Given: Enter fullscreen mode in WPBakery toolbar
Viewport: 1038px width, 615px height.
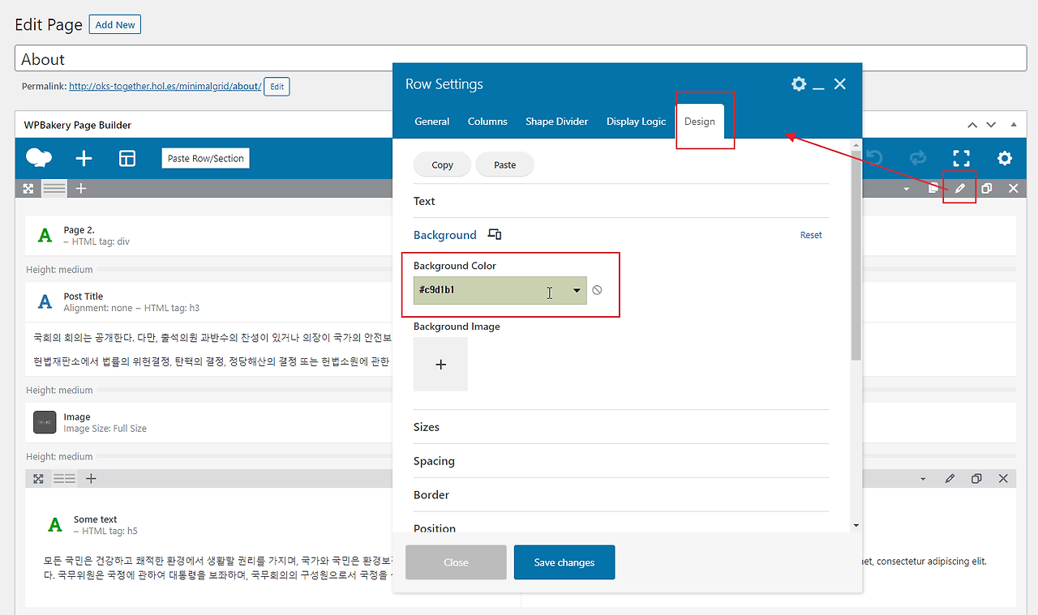Looking at the screenshot, I should click(961, 158).
